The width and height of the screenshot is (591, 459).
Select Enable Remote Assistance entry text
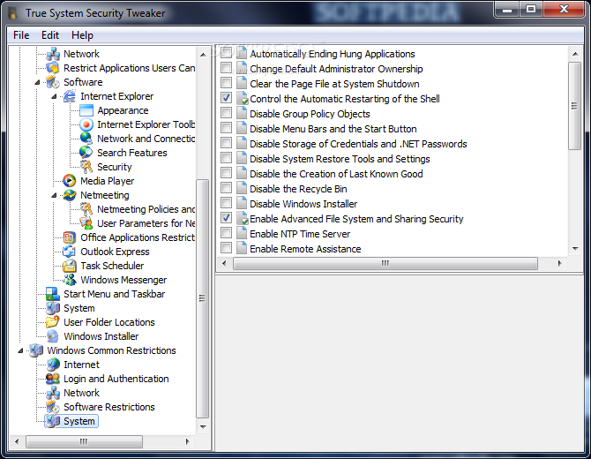pos(305,249)
